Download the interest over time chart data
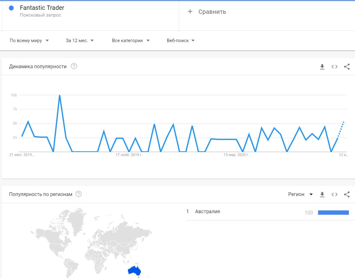Image resolution: width=355 pixels, height=278 pixels. tap(322, 67)
